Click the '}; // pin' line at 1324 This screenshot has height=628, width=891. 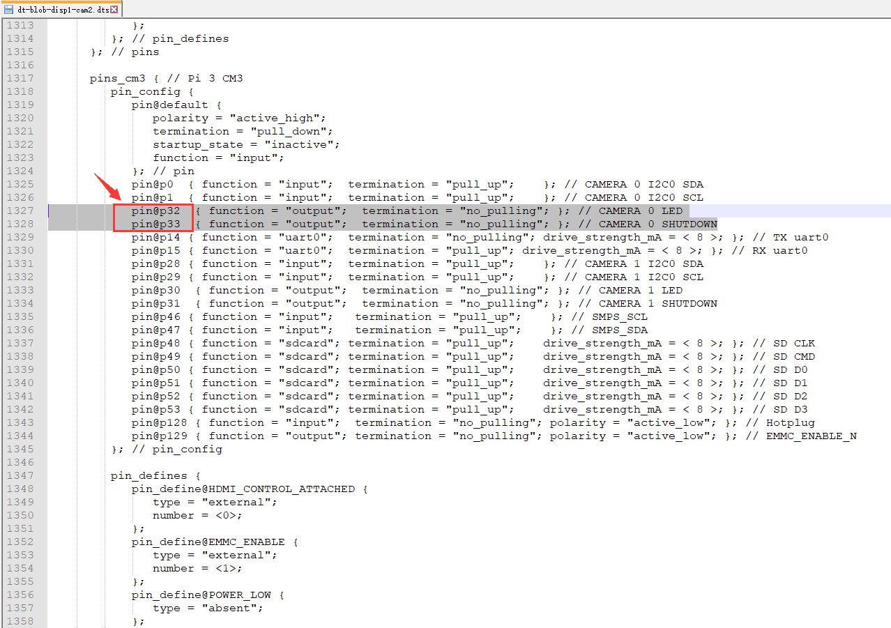[x=162, y=171]
